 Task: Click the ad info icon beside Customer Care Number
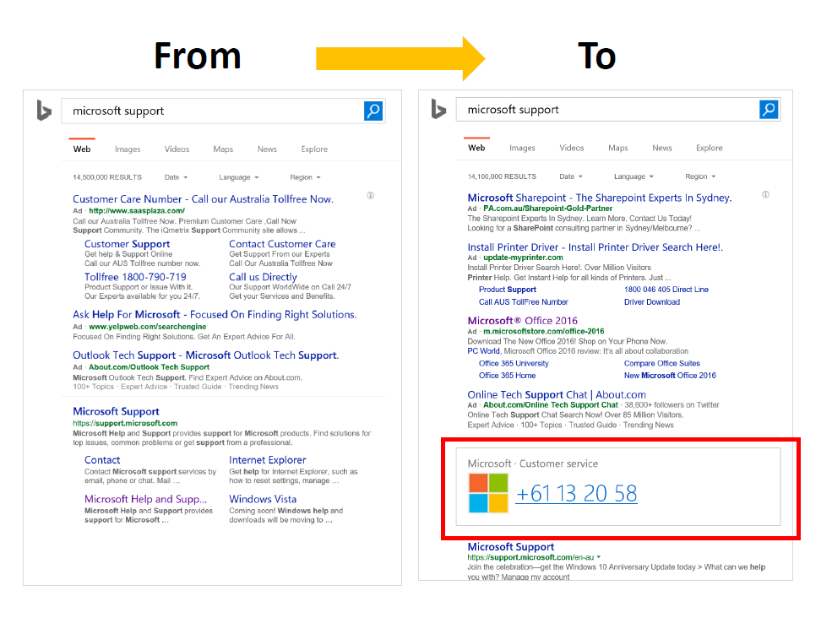pos(370,196)
